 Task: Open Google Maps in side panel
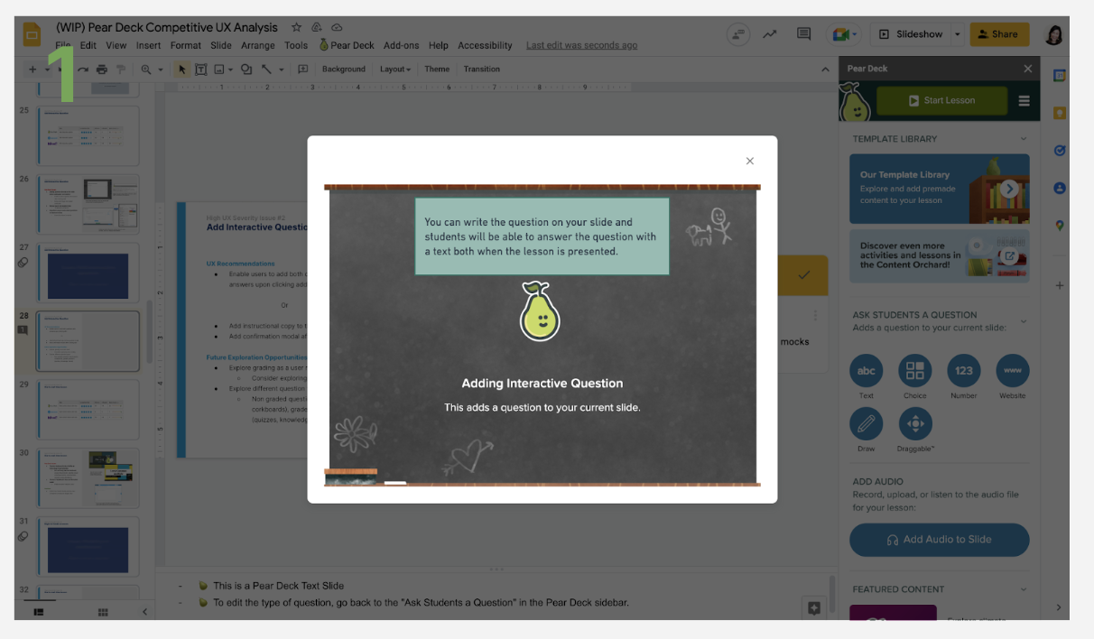[x=1060, y=226]
